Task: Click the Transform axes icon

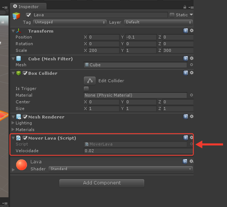Action: pyautogui.click(x=19, y=31)
